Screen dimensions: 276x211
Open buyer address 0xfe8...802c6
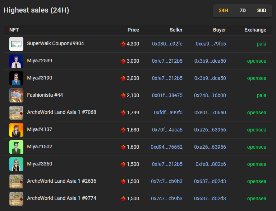point(211,164)
